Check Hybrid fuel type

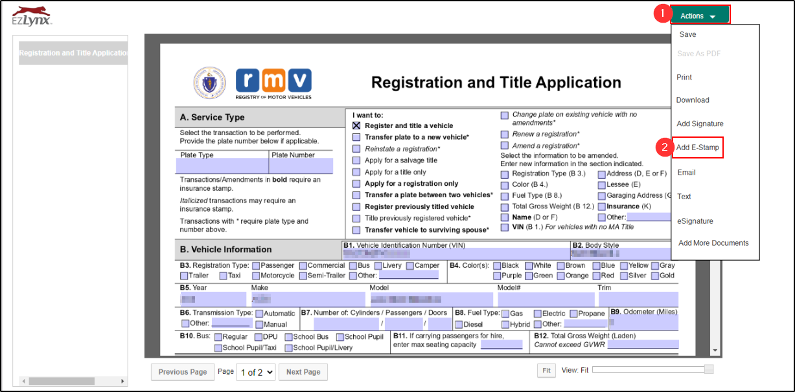pos(505,324)
